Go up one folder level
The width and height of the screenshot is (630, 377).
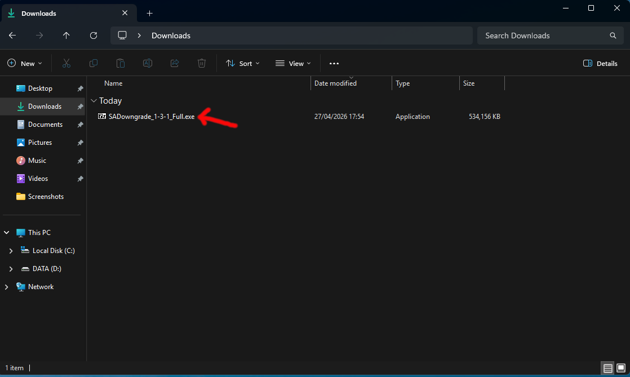[66, 36]
